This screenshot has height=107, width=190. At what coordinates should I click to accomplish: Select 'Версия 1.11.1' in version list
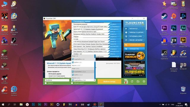83,78
